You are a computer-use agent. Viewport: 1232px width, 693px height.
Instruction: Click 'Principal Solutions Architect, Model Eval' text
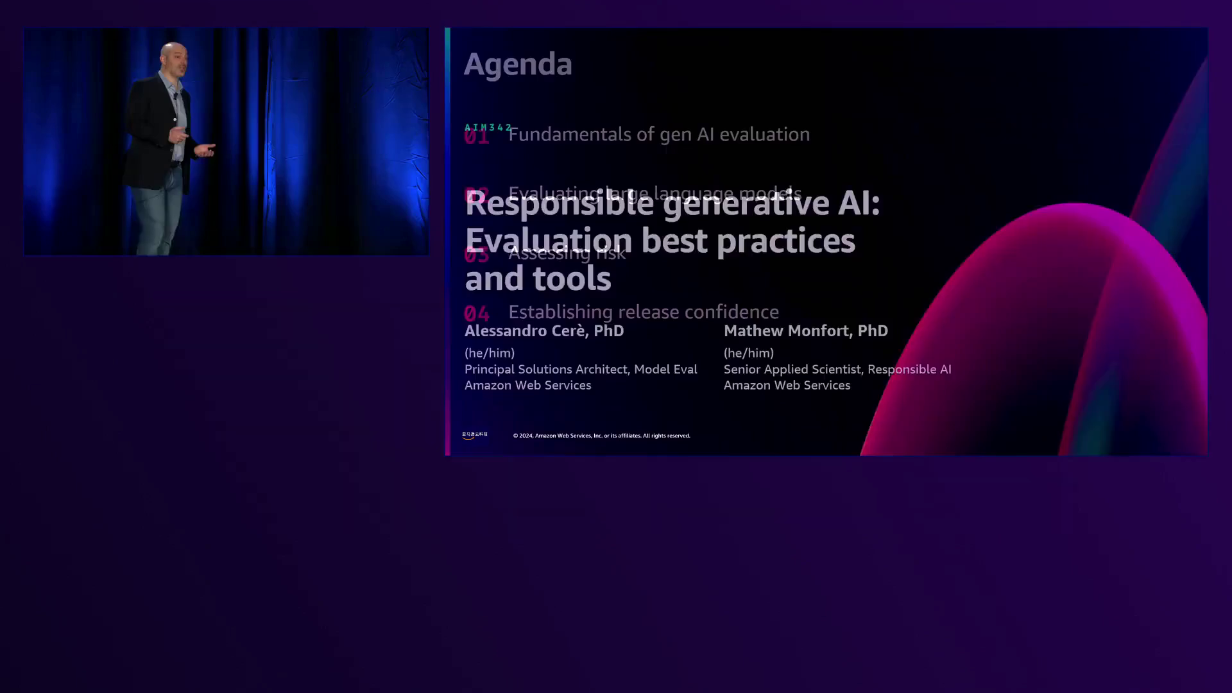(581, 369)
